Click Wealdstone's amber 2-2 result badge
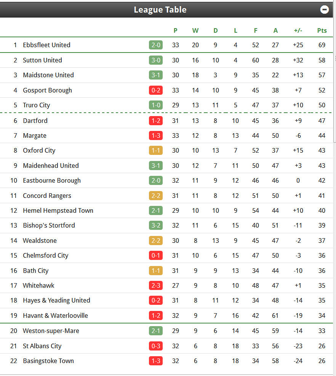Screen dimensions: 336x376 [156, 241]
